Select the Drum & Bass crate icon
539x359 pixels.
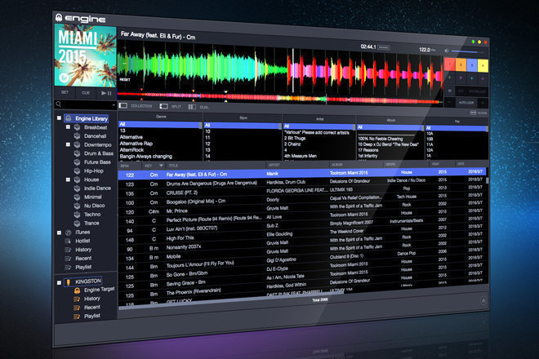[78, 153]
